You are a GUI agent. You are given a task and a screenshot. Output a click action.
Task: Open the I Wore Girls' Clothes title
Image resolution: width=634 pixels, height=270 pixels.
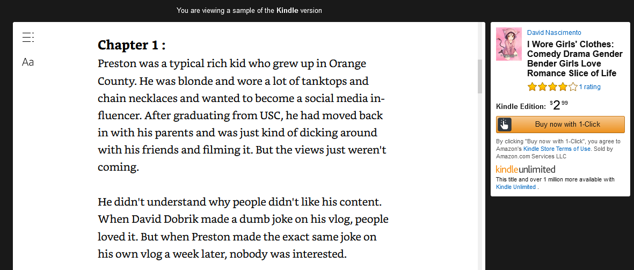click(574, 59)
